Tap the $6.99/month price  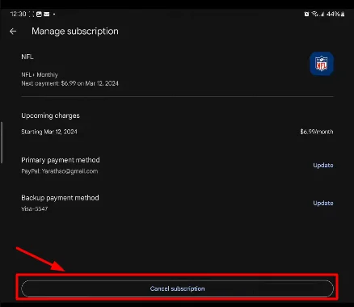[x=317, y=132]
